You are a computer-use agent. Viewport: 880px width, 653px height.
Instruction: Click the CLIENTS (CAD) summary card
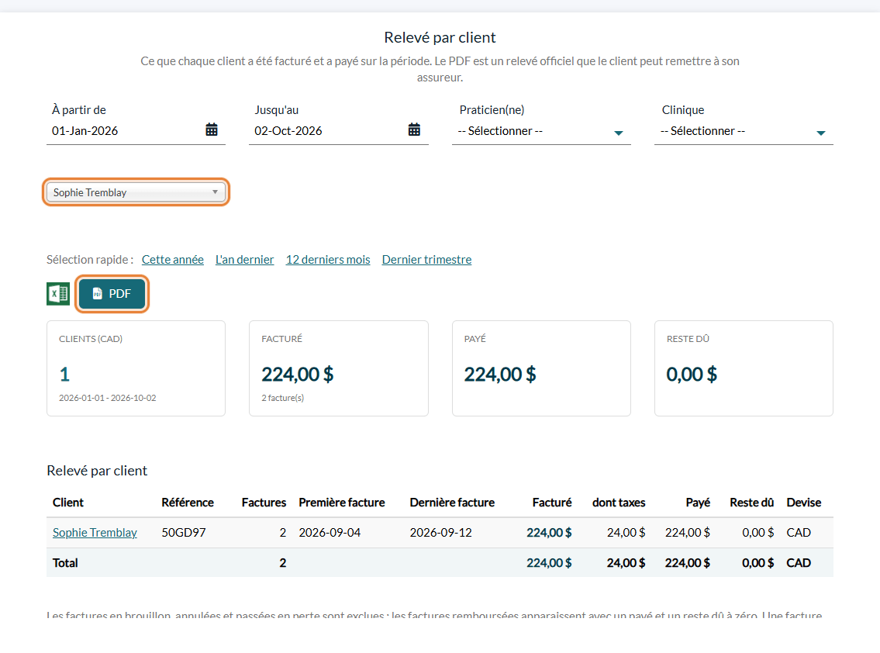coord(136,368)
